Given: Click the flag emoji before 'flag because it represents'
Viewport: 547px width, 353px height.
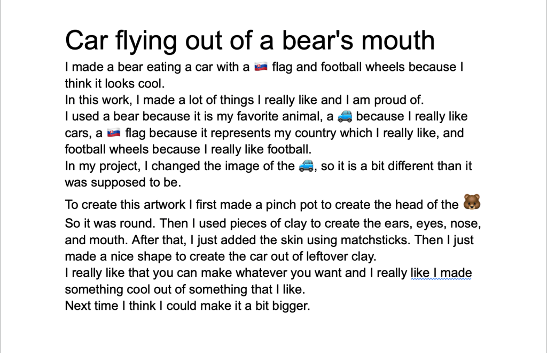Looking at the screenshot, I should pyautogui.click(x=114, y=133).
